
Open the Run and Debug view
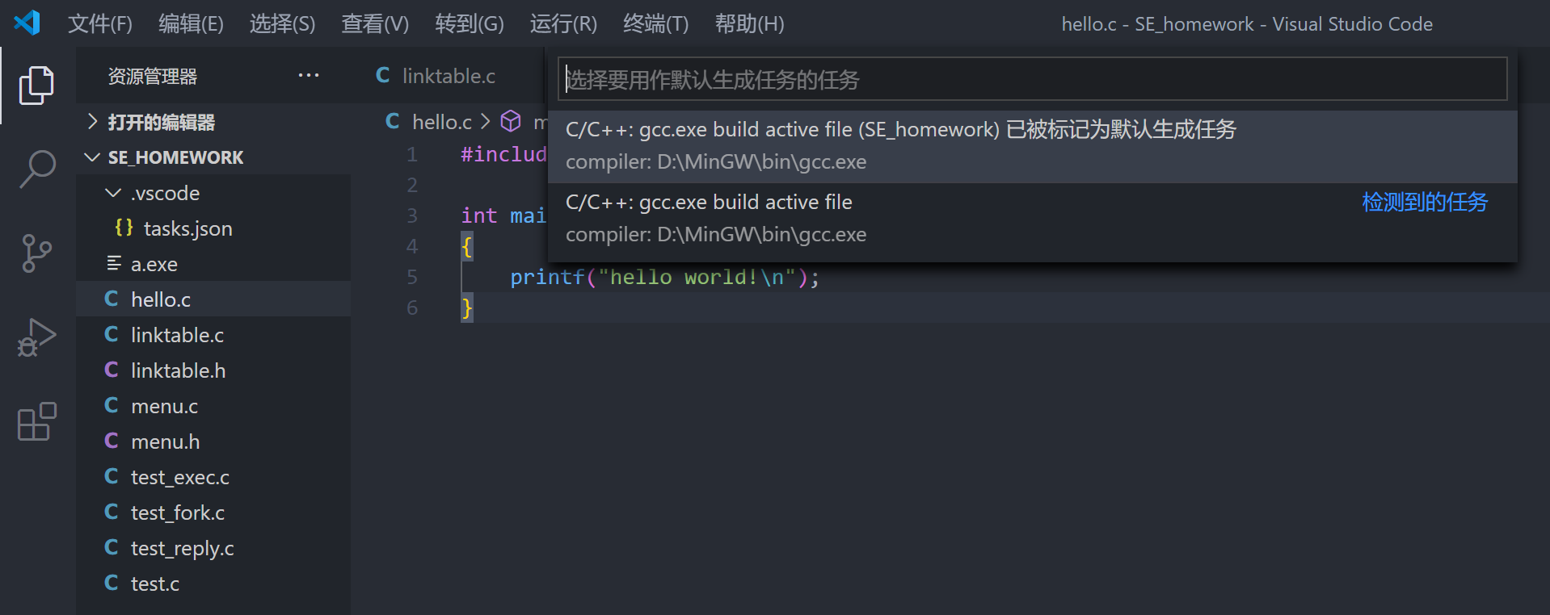[36, 337]
